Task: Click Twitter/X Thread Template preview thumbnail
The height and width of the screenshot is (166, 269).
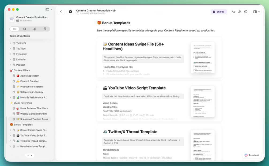Action: click(203, 145)
